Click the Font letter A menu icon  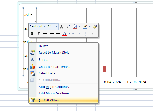(32, 60)
